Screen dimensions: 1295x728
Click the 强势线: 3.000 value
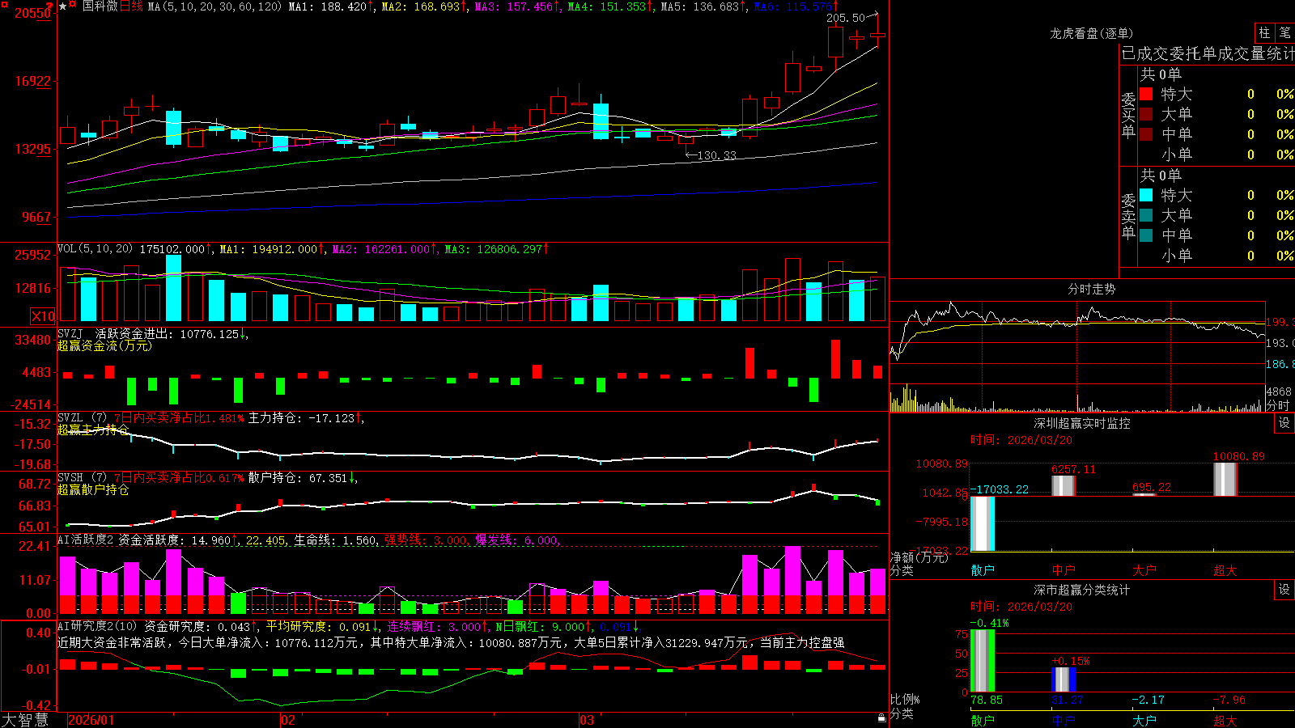click(426, 540)
